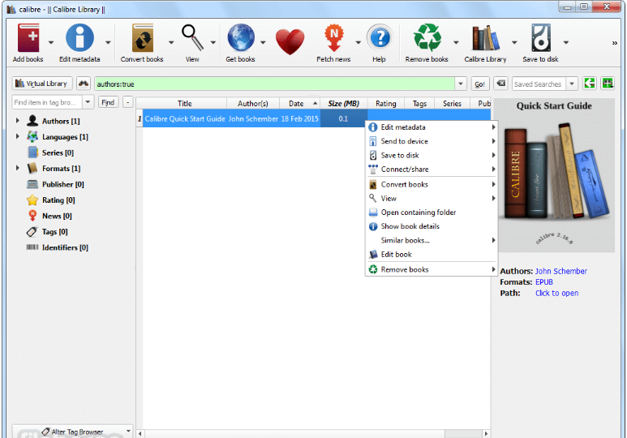Open the Fetch news dropdown arrow
This screenshot has height=438, width=627.
tap(358, 42)
